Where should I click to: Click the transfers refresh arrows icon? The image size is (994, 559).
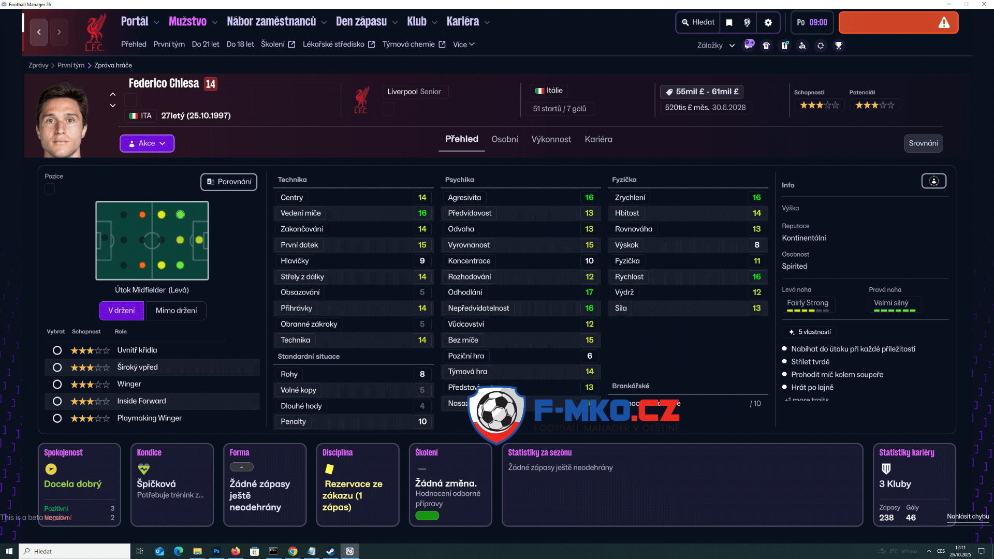pyautogui.click(x=821, y=46)
